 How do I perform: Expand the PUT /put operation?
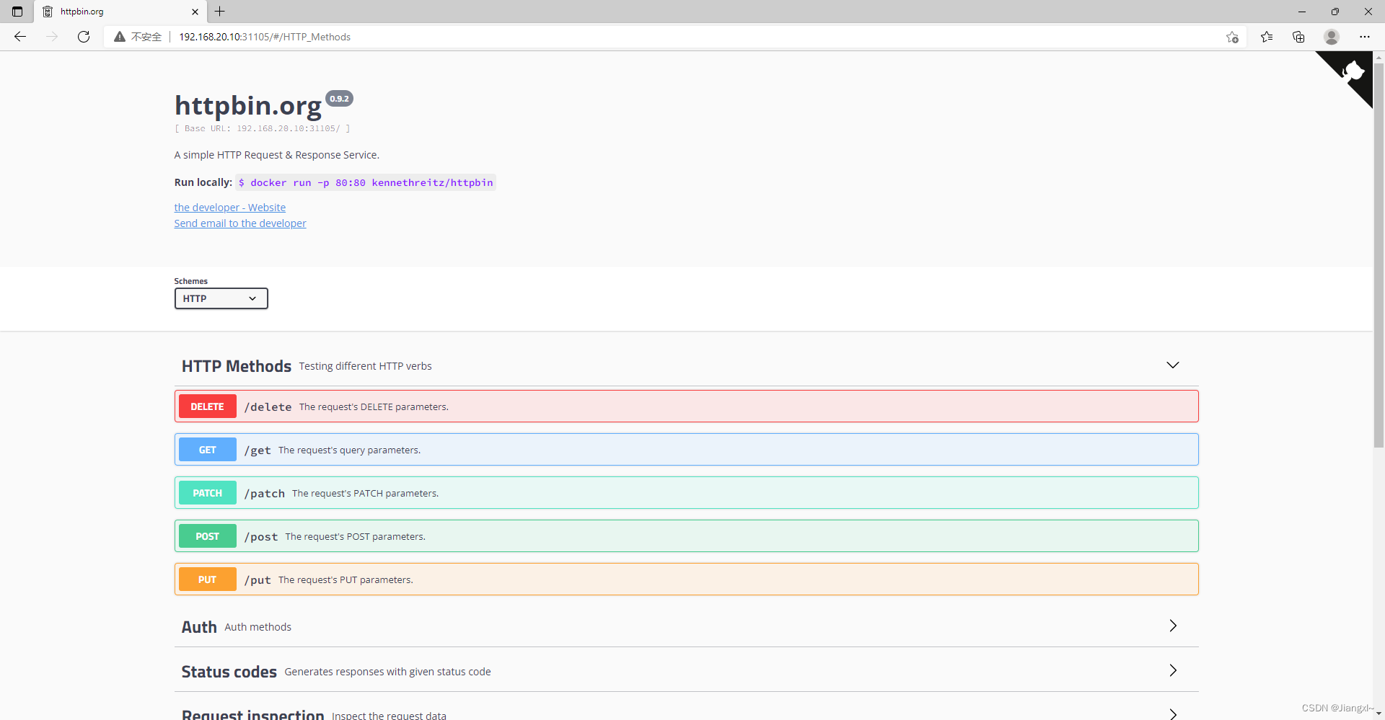pyautogui.click(x=687, y=579)
